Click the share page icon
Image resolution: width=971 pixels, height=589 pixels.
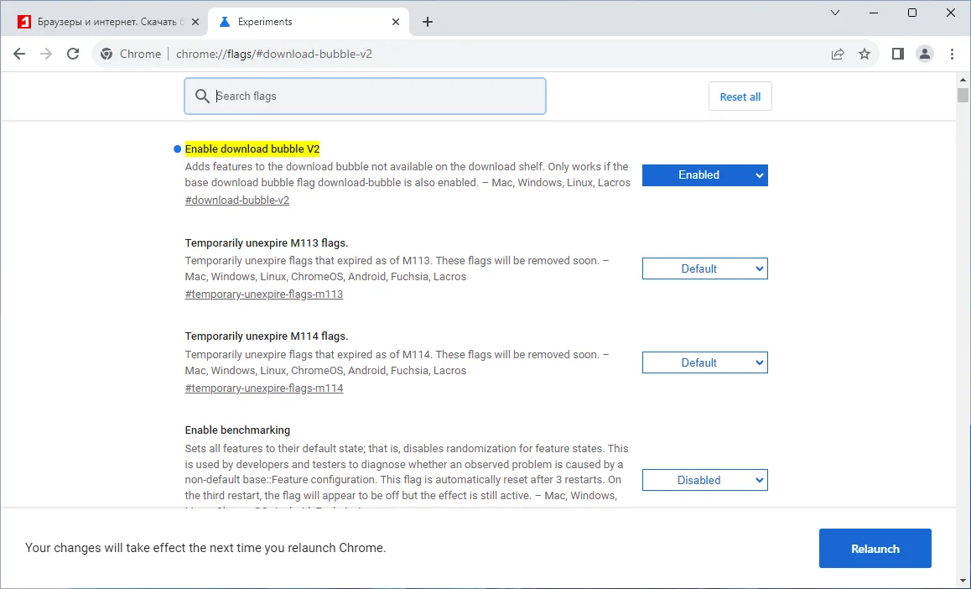837,54
